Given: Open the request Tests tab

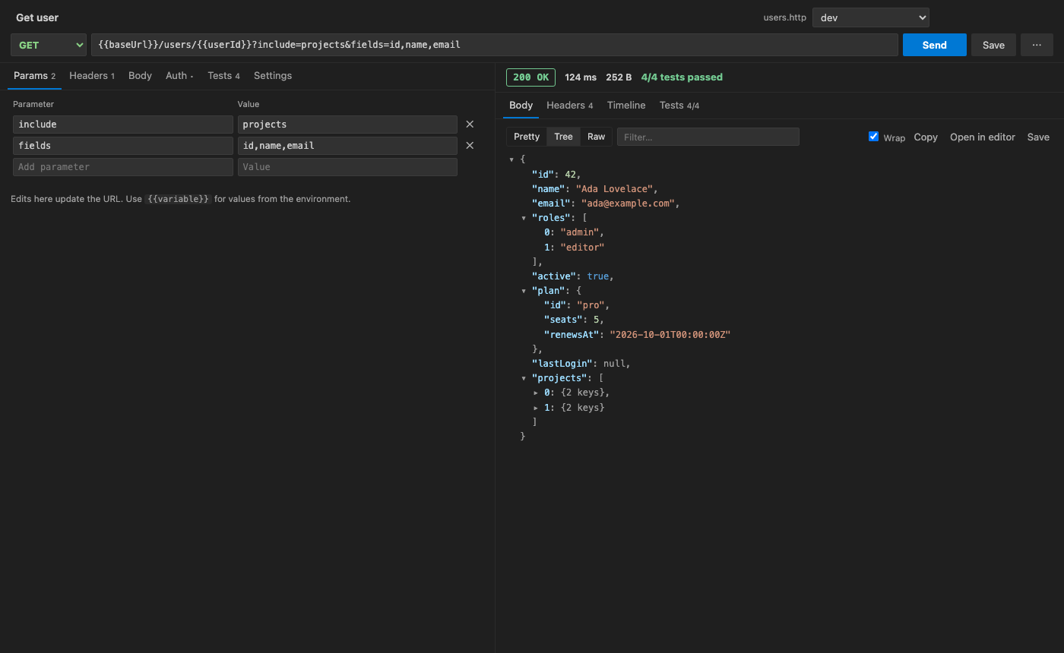Looking at the screenshot, I should click(x=223, y=76).
